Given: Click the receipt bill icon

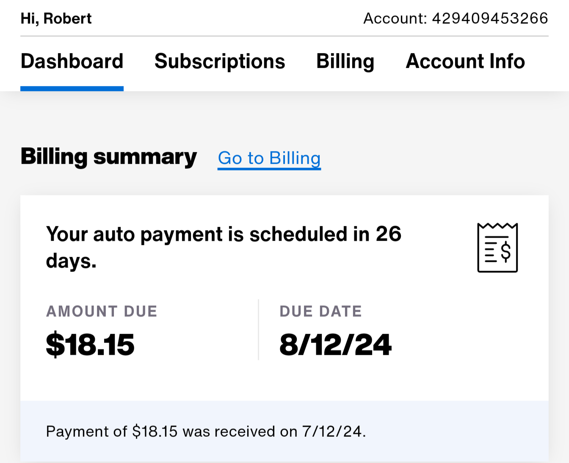Looking at the screenshot, I should [x=497, y=248].
